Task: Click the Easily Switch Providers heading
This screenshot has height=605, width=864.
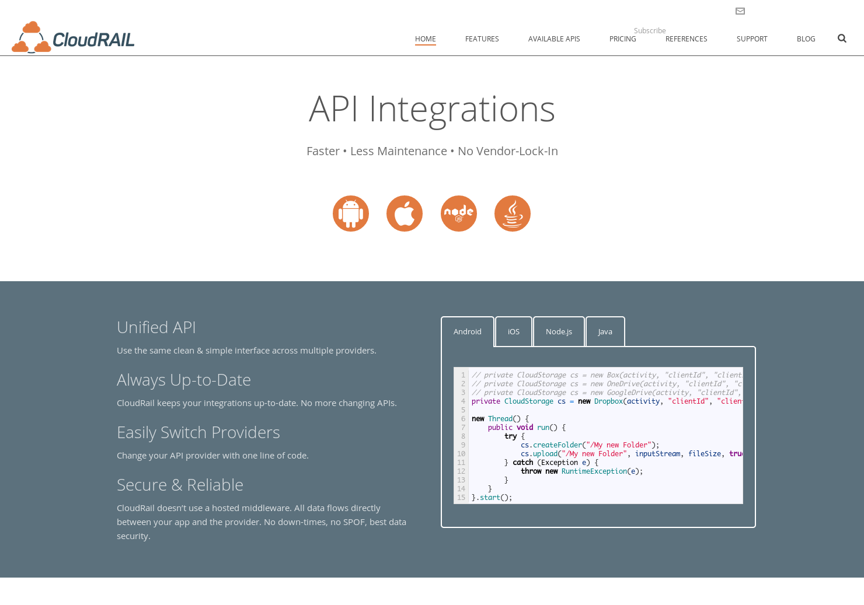Action: [198, 432]
